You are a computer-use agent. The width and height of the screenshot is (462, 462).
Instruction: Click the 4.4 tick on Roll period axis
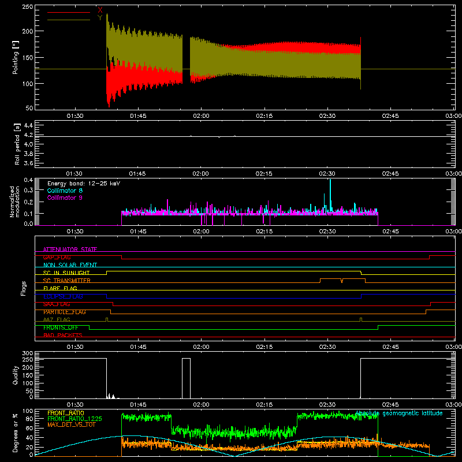28,125
